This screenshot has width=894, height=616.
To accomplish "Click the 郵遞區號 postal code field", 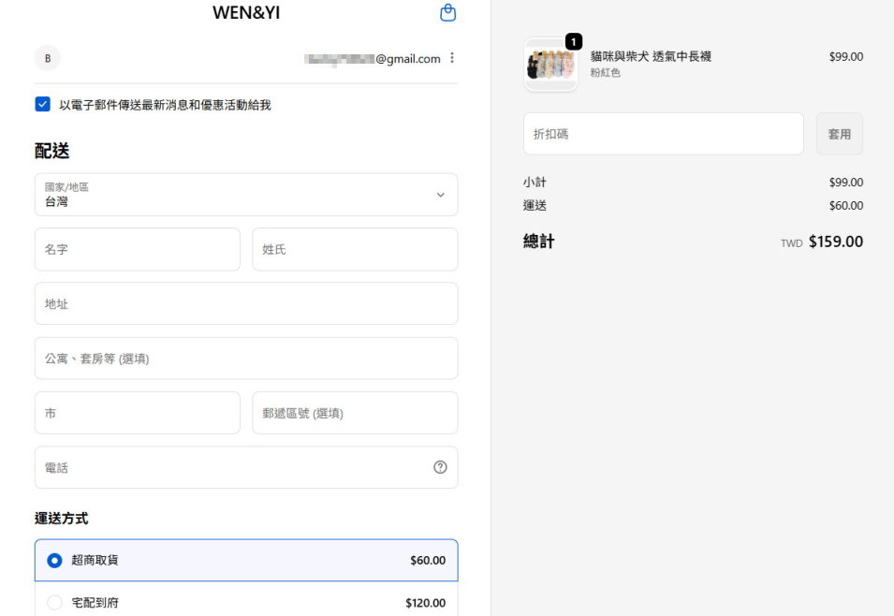I will pyautogui.click(x=354, y=412).
